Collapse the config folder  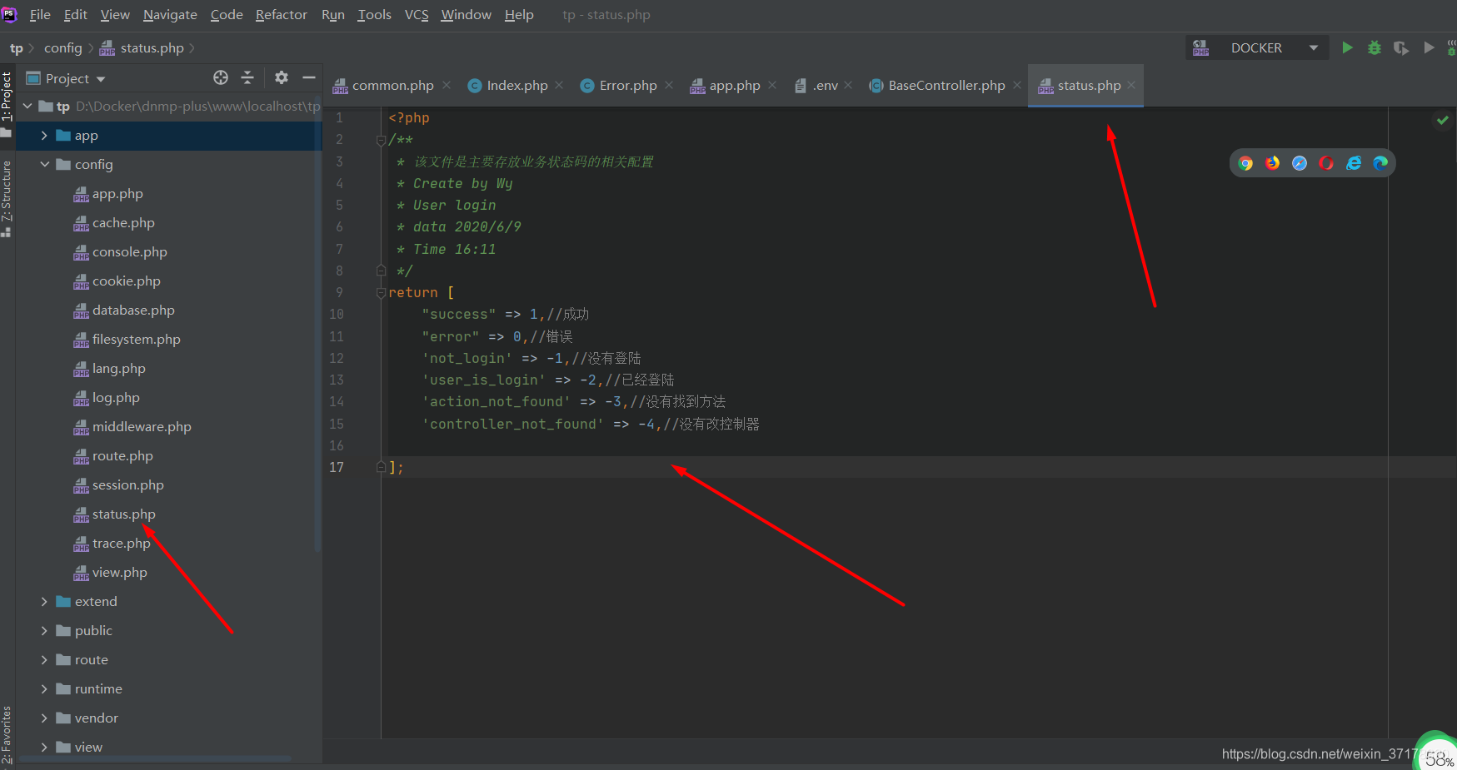(x=44, y=164)
